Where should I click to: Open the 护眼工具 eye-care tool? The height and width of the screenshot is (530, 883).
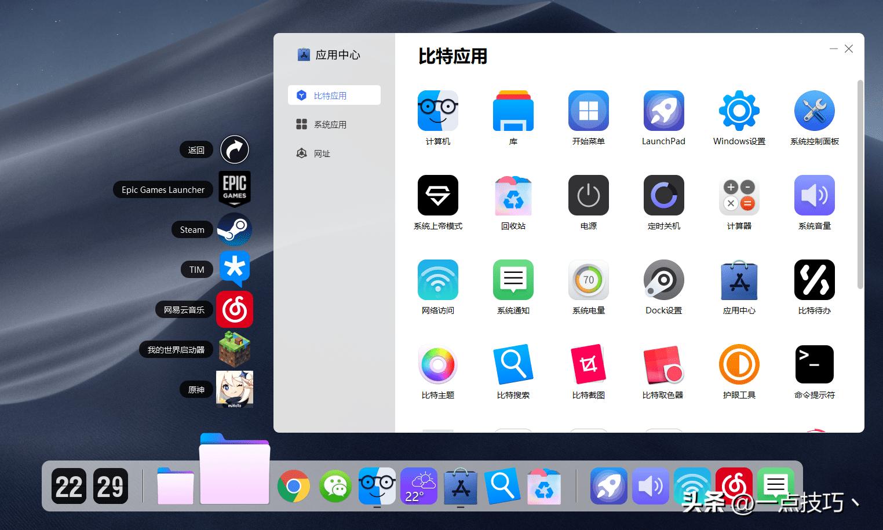pos(739,364)
